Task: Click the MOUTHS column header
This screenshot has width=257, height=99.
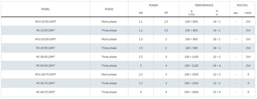Action: click(242, 6)
